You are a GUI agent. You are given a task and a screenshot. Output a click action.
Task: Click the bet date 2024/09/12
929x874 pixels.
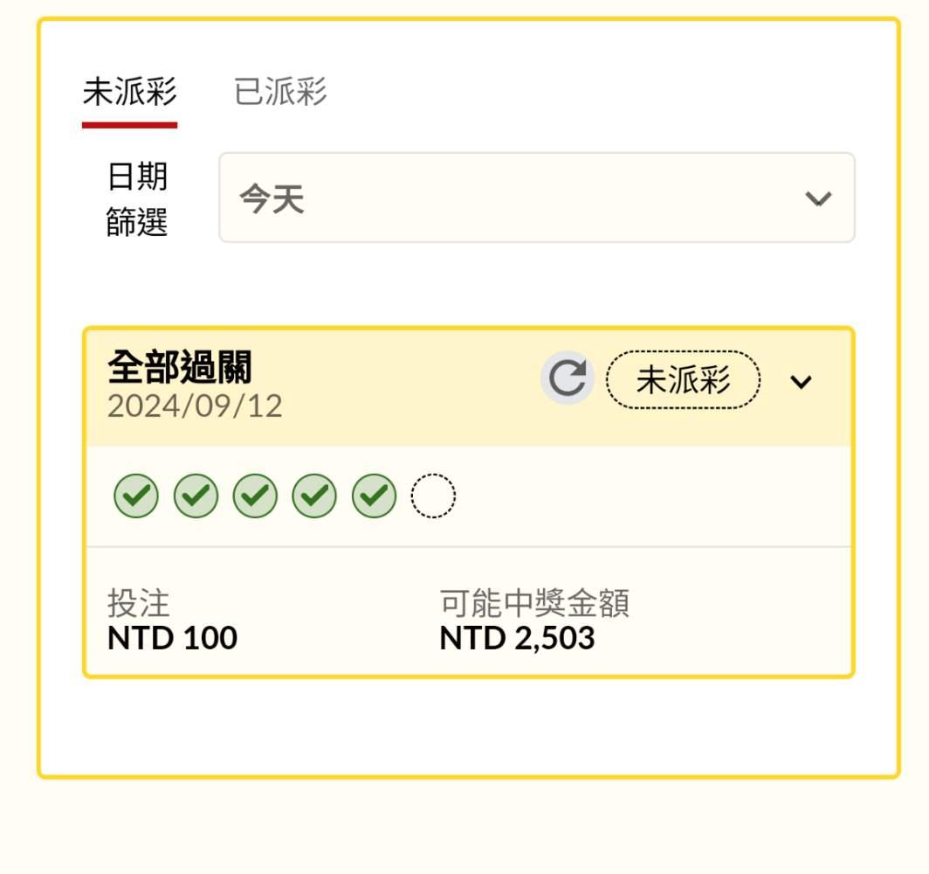195,407
